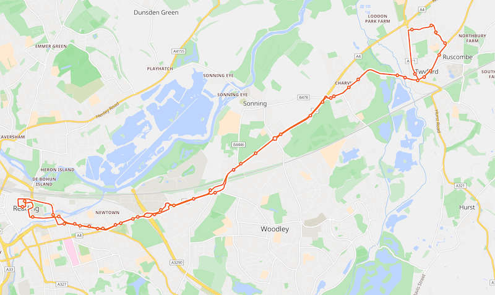
Task: Click the A4155 road shield near Playhatch
Action: pos(179,51)
